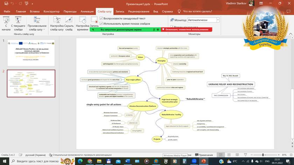Click the zoom slider handle

263,155
